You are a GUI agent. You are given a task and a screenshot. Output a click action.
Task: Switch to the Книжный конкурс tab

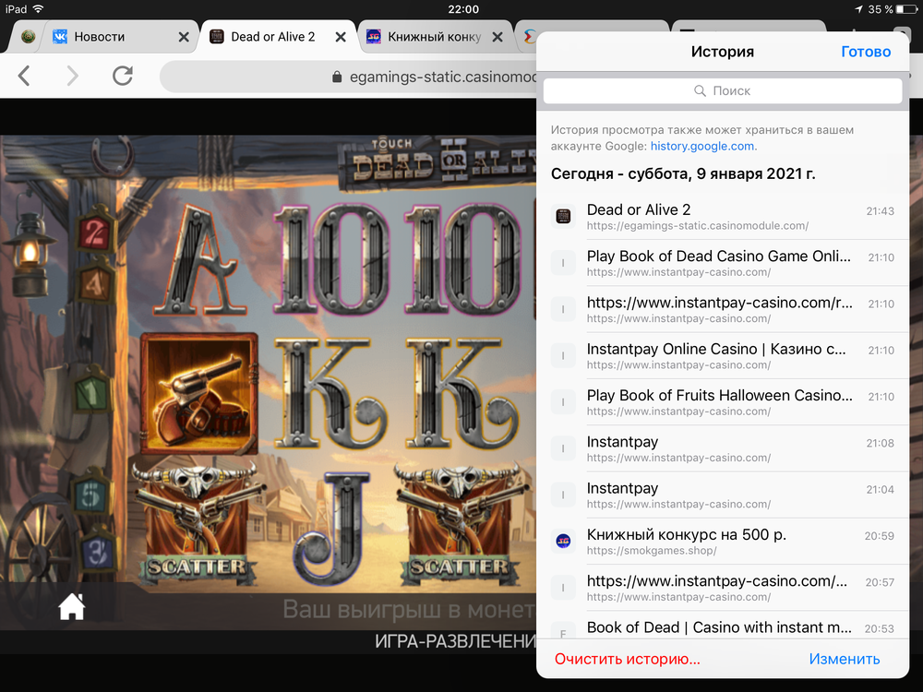435,37
